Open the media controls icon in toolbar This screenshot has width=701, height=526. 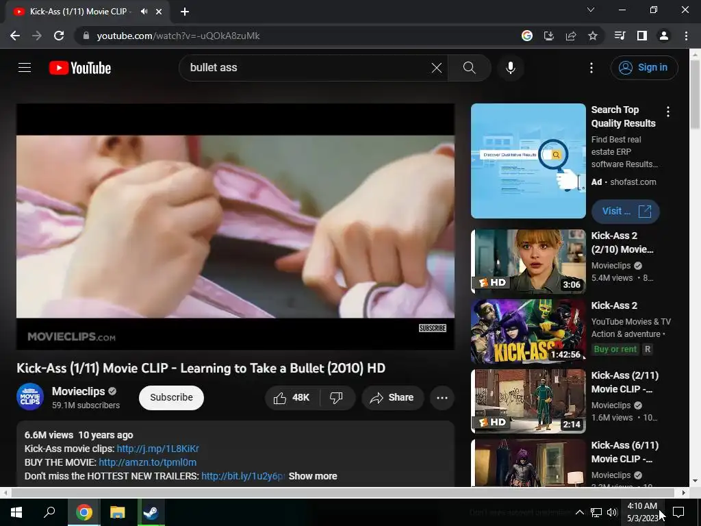point(620,36)
